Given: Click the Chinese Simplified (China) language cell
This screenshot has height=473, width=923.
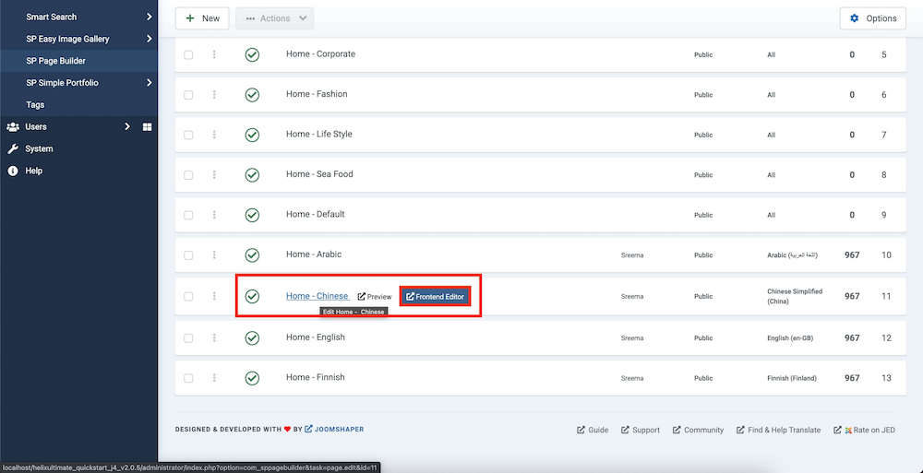Looking at the screenshot, I should coord(795,296).
